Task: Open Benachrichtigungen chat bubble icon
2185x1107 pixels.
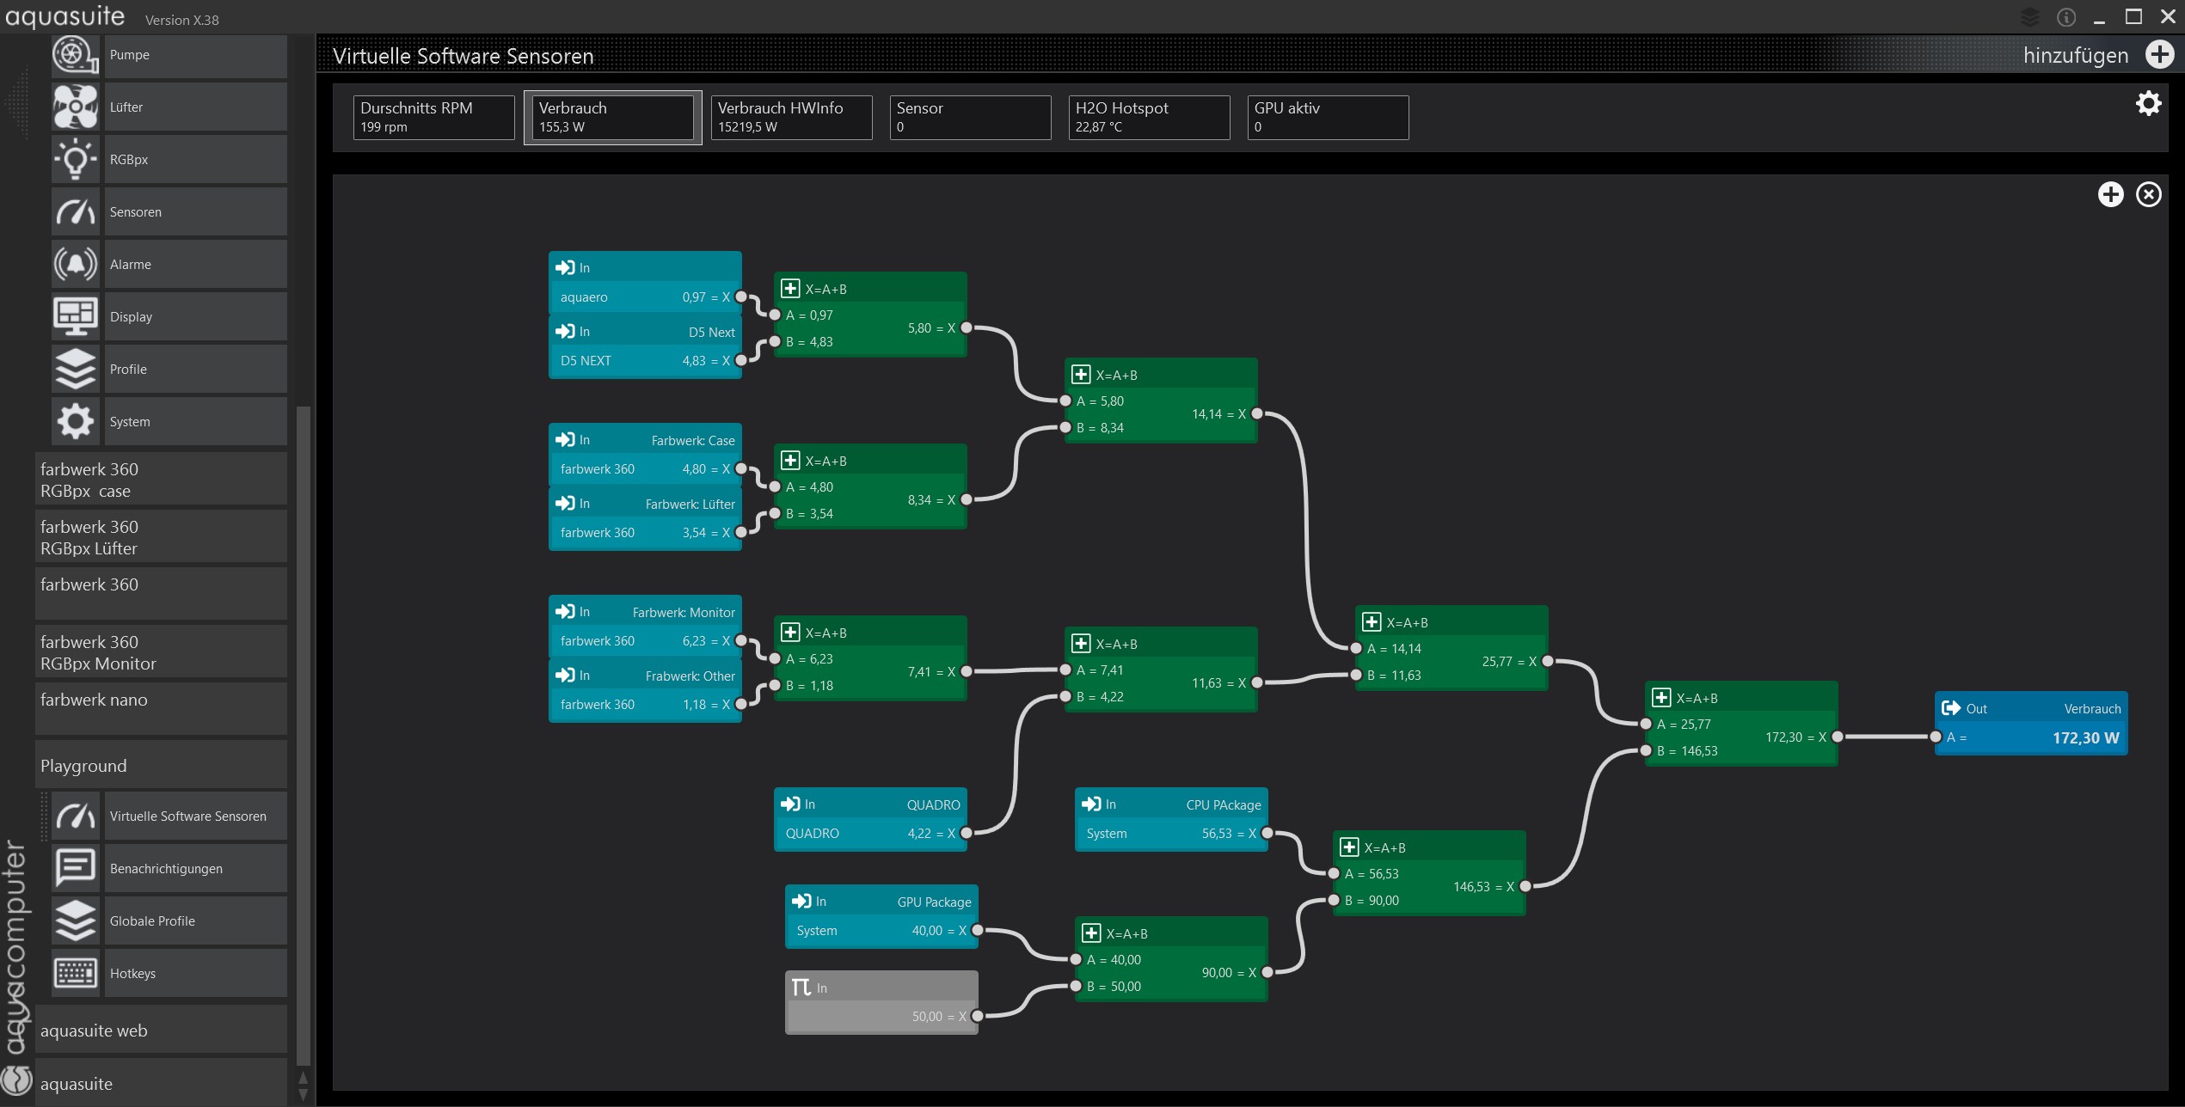Action: pyautogui.click(x=76, y=869)
